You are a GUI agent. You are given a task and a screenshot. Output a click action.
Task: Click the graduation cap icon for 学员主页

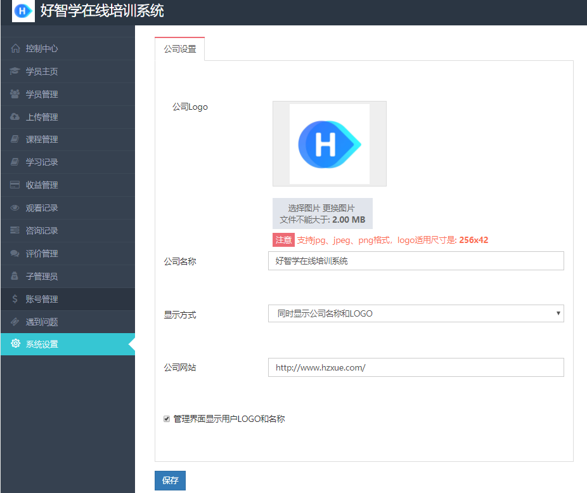(x=15, y=71)
